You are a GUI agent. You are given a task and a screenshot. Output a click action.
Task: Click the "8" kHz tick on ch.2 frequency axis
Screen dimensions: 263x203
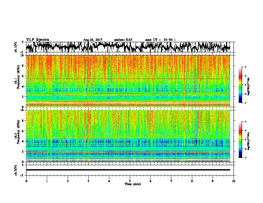point(23,121)
